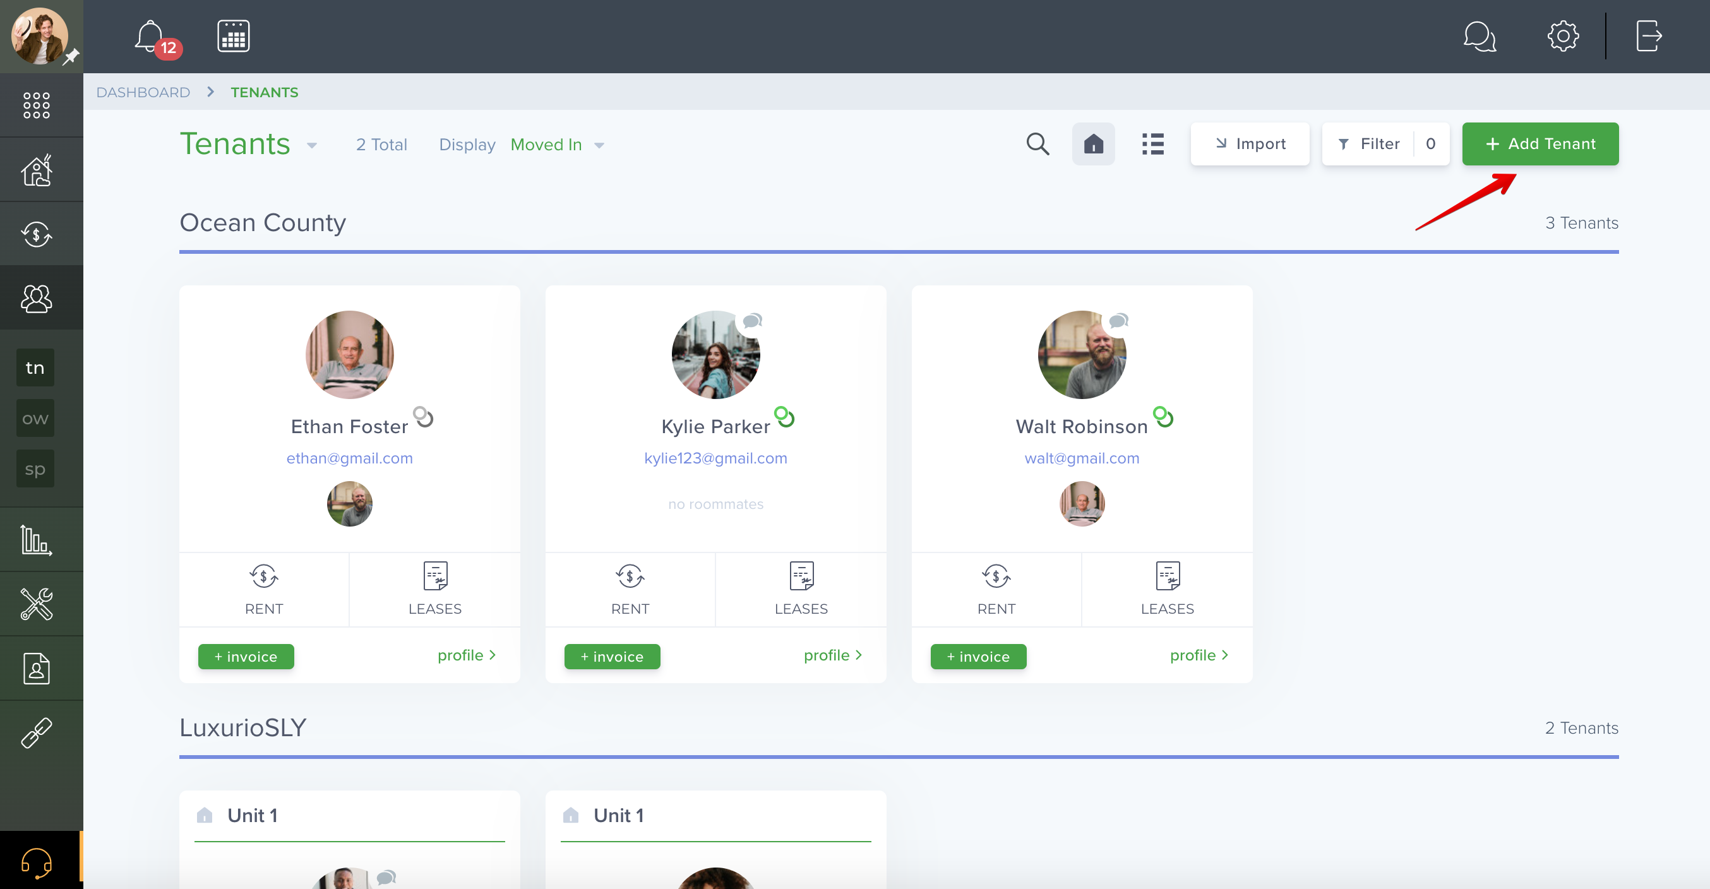This screenshot has height=889, width=1710.
Task: Open settings gear in top bar
Action: pyautogui.click(x=1564, y=36)
